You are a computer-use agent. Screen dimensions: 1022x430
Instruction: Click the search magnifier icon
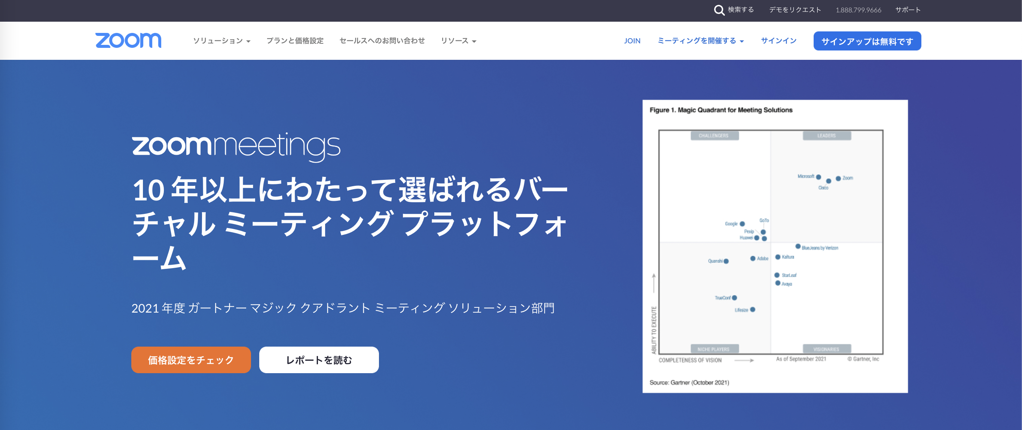click(x=719, y=10)
